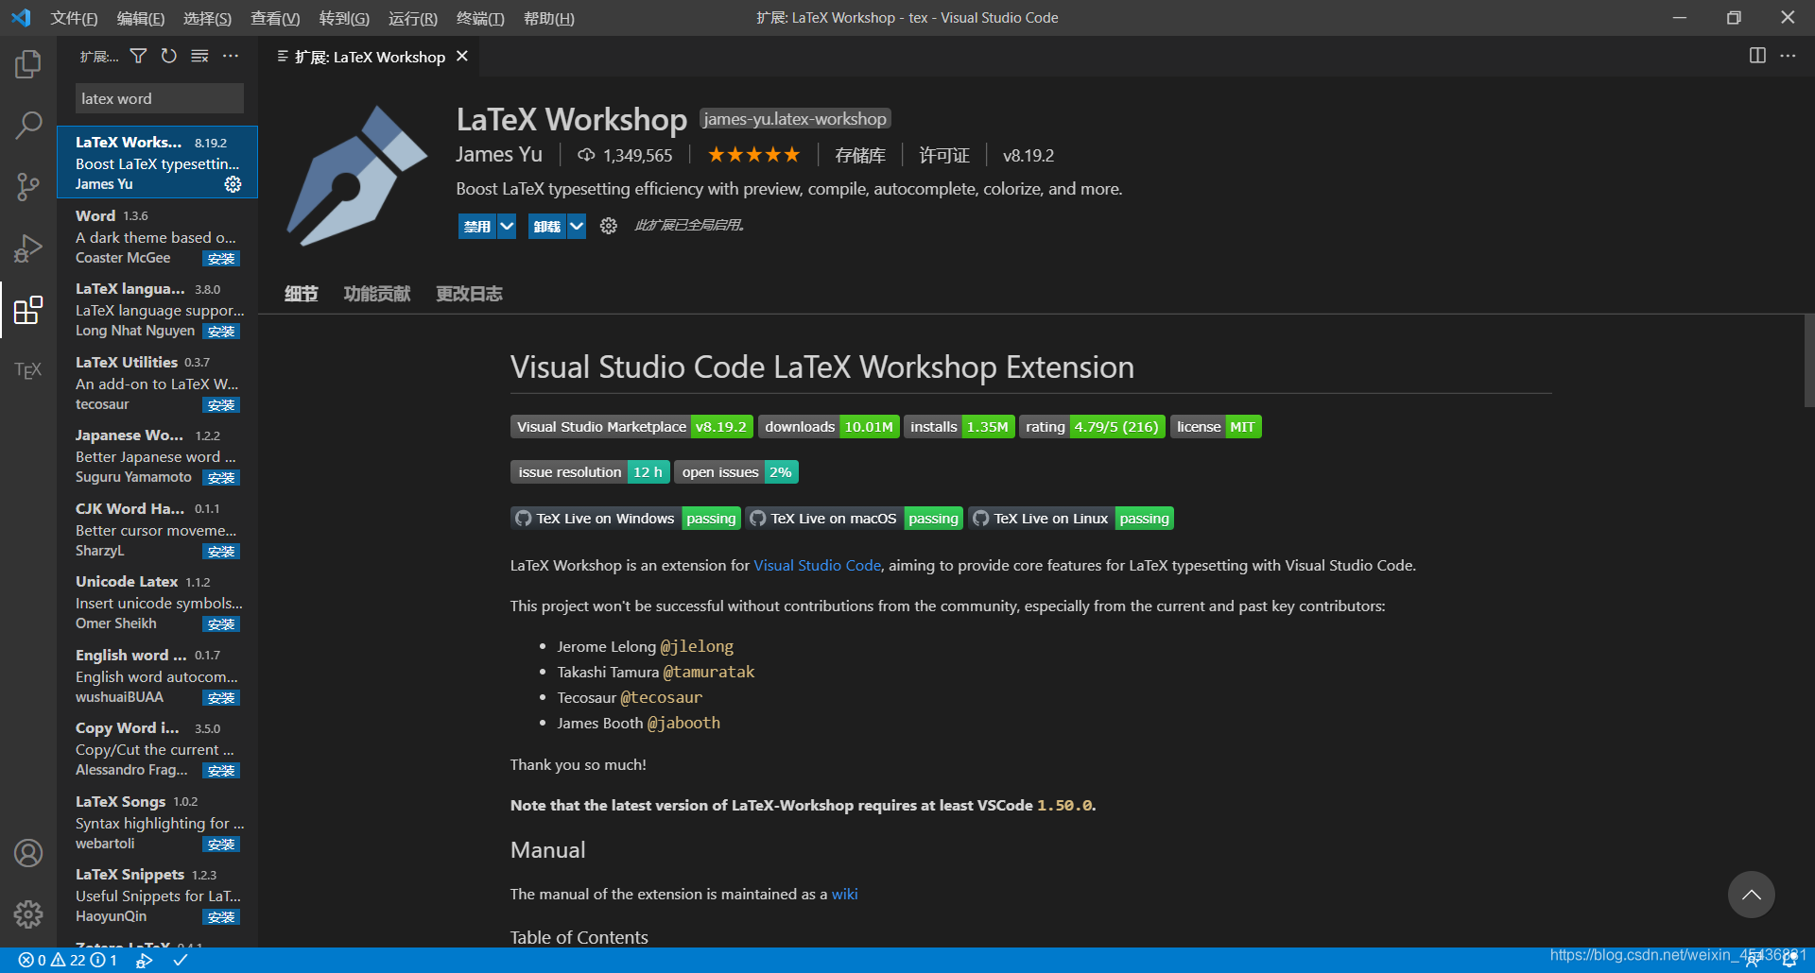Image resolution: width=1815 pixels, height=973 pixels.
Task: Open the 查看(V) menu
Action: click(x=275, y=18)
